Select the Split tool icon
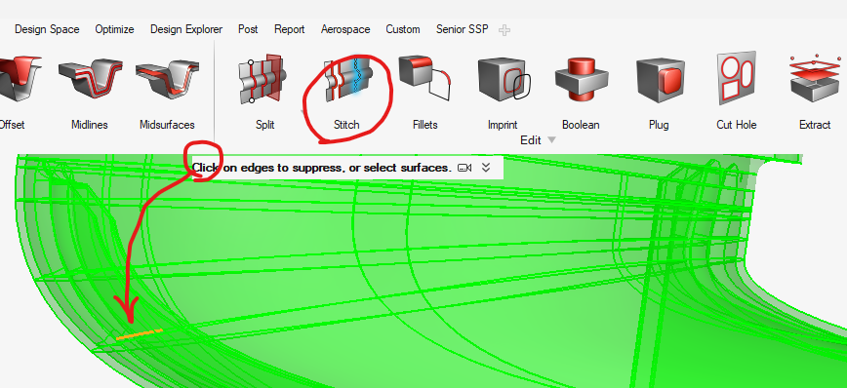The width and height of the screenshot is (847, 388). click(262, 80)
